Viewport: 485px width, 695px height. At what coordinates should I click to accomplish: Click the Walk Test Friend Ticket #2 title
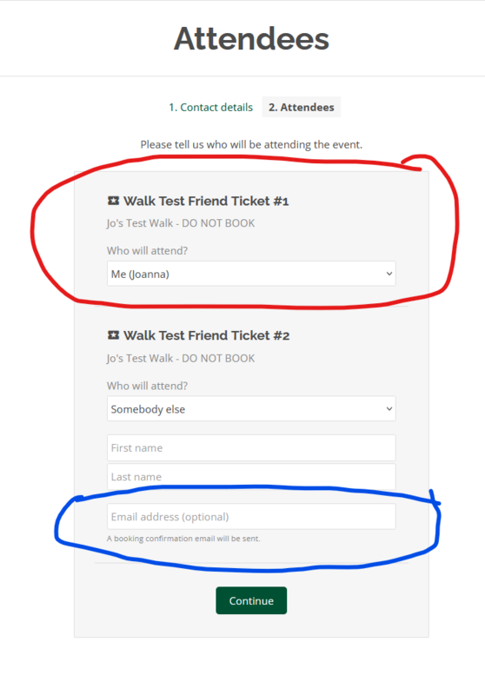pos(207,335)
